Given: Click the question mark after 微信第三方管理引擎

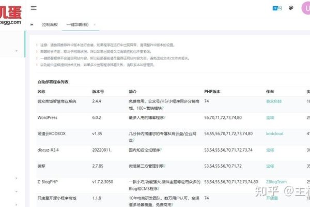Looking at the screenshot, I should tap(165, 166).
